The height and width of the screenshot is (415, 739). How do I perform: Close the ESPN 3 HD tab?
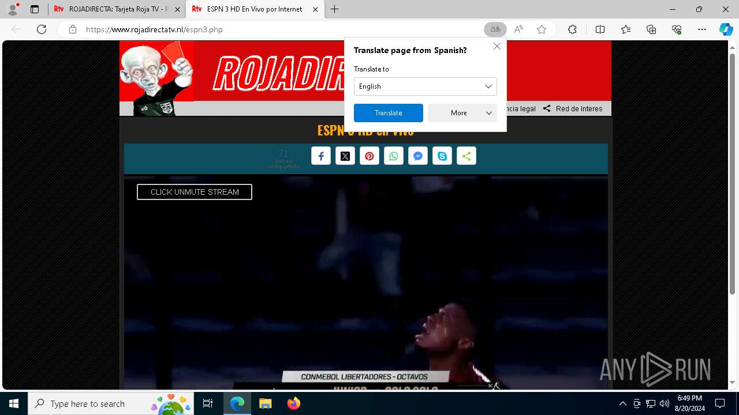pos(315,9)
